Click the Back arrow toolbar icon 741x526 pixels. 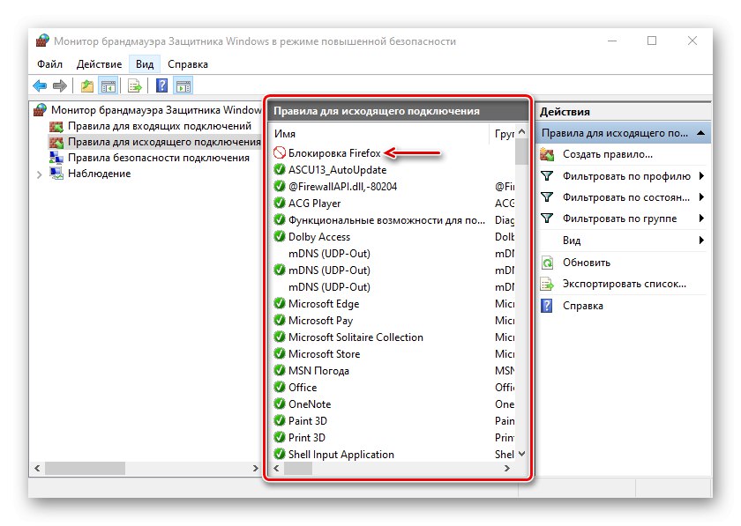(x=40, y=86)
